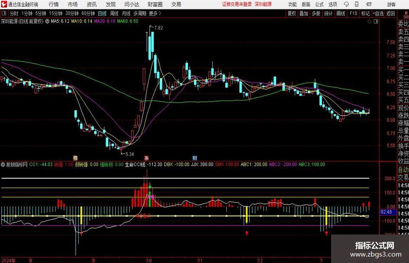
Task: Open the 行情 menu
Action: tap(54, 4)
